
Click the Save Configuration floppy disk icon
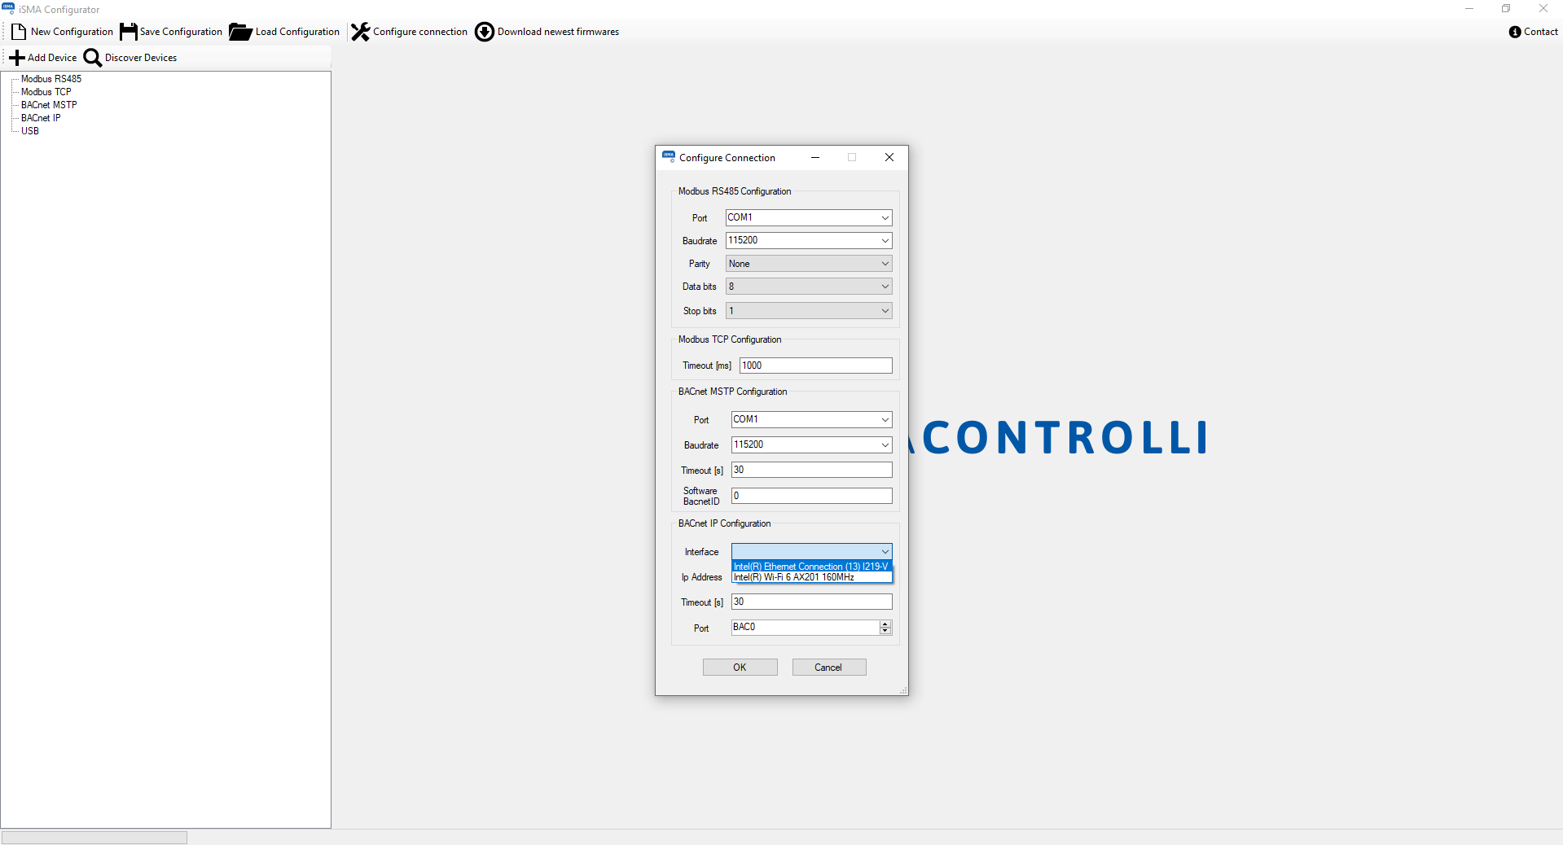coord(129,32)
